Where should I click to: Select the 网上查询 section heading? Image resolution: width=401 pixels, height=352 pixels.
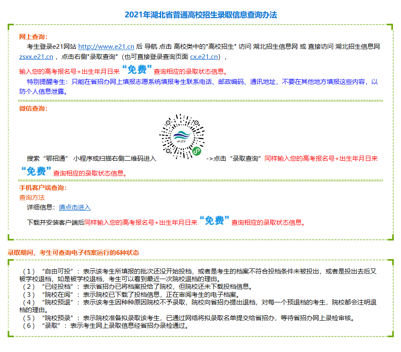tap(34, 37)
